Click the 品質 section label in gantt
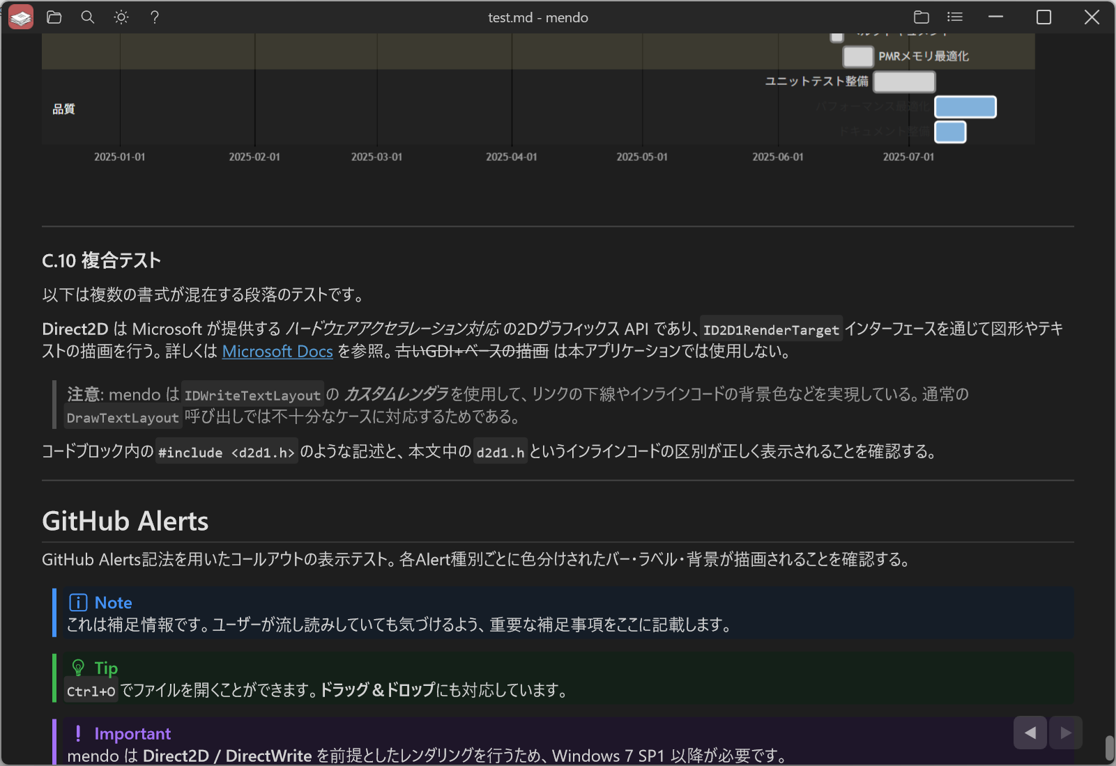The height and width of the screenshot is (766, 1116). (x=63, y=109)
